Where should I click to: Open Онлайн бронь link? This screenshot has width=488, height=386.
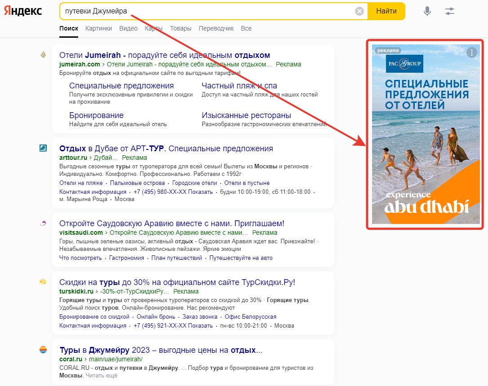click(156, 316)
